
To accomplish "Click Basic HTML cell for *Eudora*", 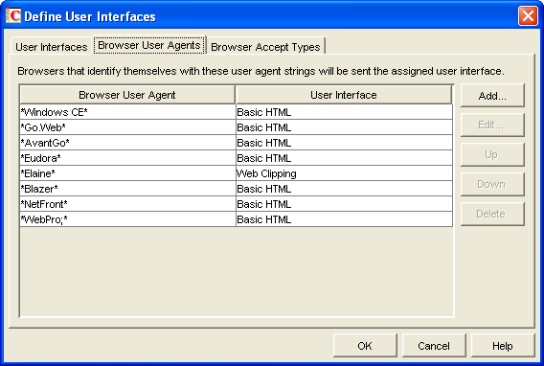I will tap(344, 158).
